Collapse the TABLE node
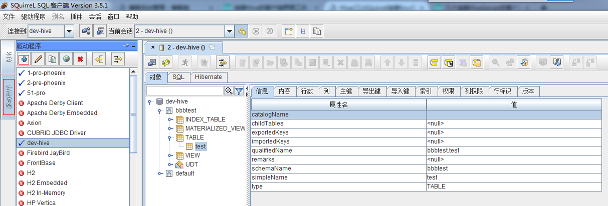 click(170, 137)
